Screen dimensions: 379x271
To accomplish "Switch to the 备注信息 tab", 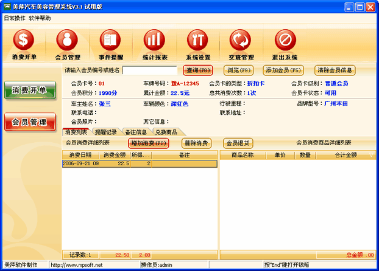I will tap(135, 132).
